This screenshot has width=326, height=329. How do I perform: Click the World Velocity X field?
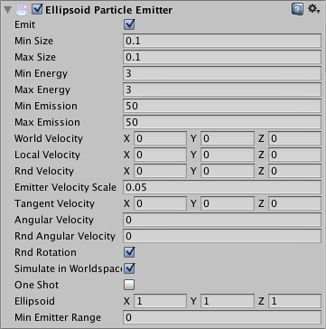[x=160, y=138]
